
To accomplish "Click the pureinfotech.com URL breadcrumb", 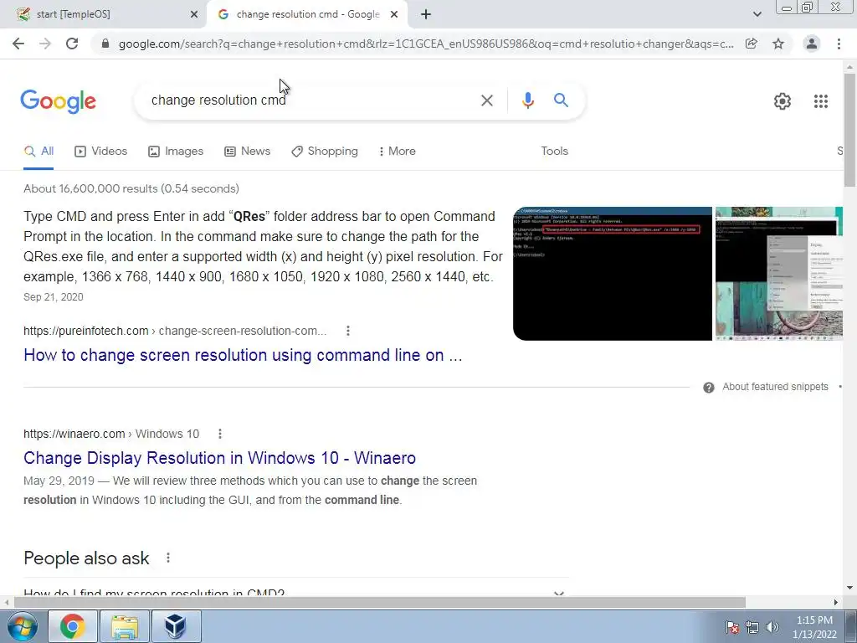I will (175, 331).
